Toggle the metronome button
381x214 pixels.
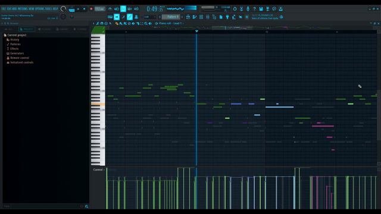(110, 9)
